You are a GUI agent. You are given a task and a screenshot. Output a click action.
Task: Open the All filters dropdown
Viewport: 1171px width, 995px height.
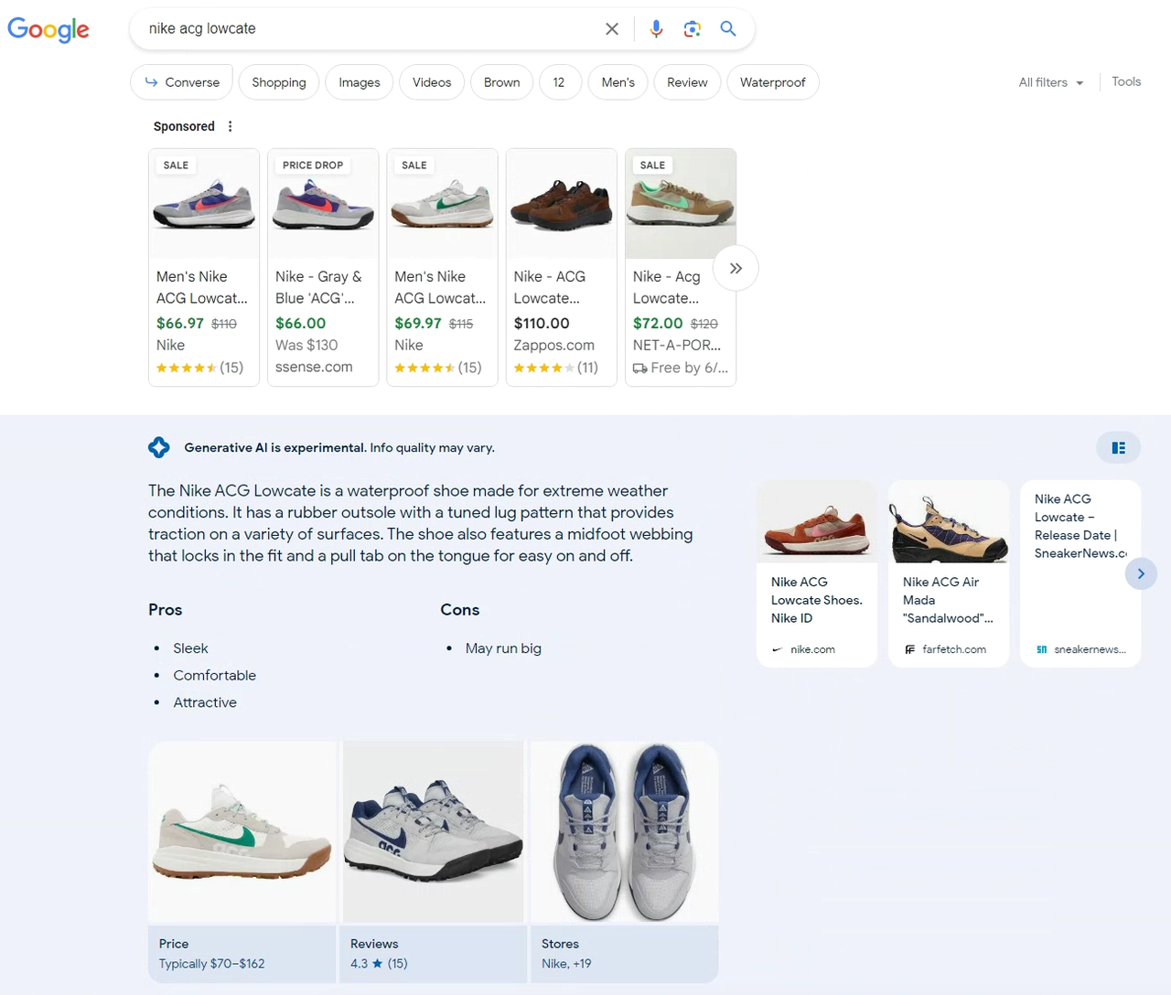[1051, 82]
